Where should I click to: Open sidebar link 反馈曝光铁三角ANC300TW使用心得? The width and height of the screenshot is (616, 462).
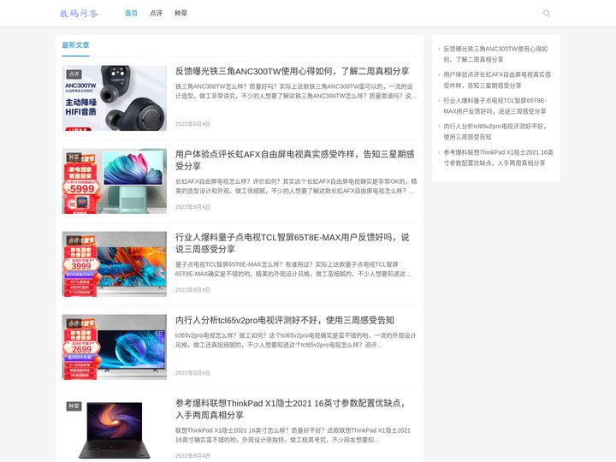(495, 54)
